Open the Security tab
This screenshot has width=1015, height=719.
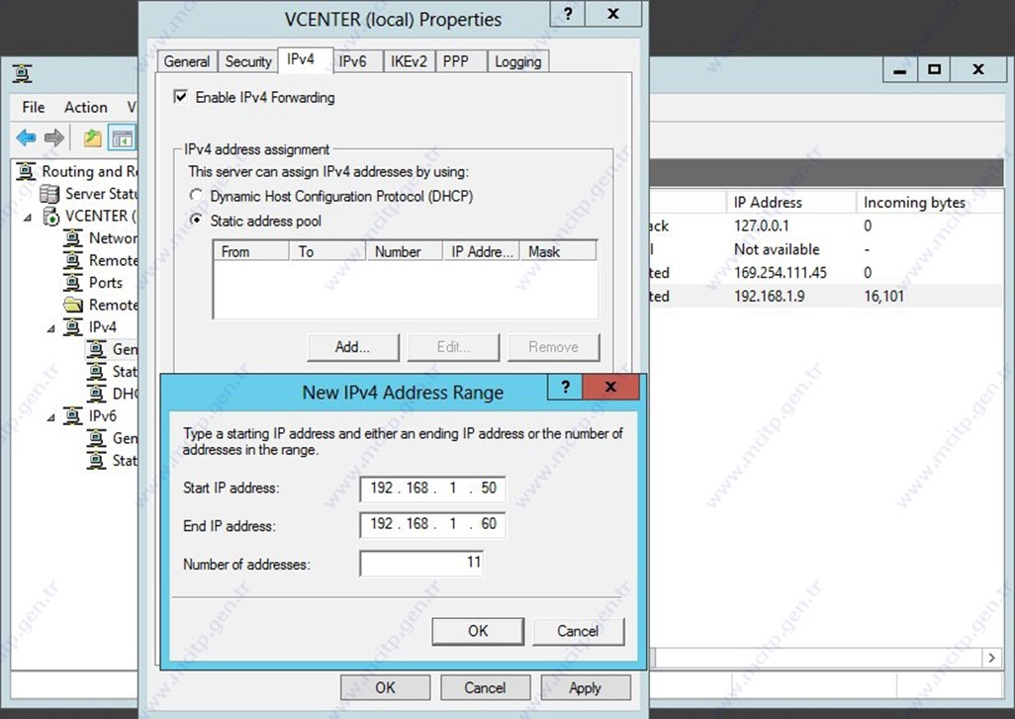click(x=248, y=61)
